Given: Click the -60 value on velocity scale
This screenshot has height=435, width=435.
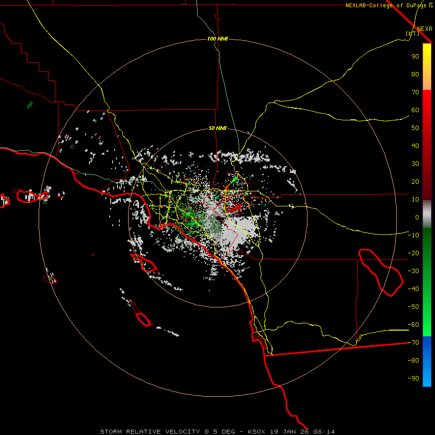Looking at the screenshot, I should 413,325.
